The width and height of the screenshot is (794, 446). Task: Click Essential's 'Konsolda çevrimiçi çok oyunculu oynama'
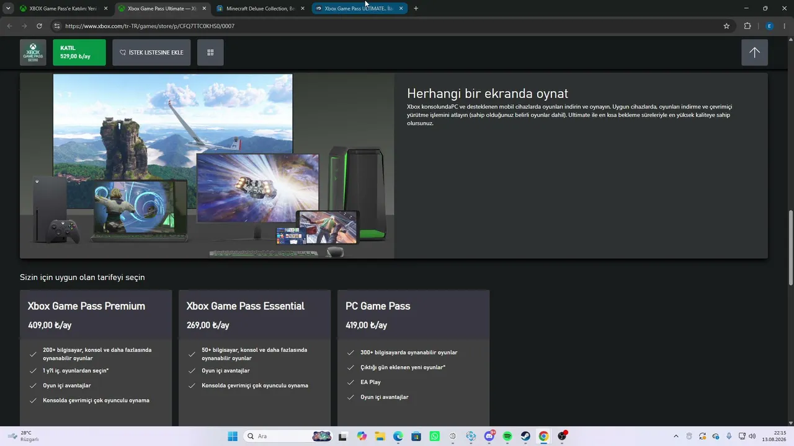point(255,385)
